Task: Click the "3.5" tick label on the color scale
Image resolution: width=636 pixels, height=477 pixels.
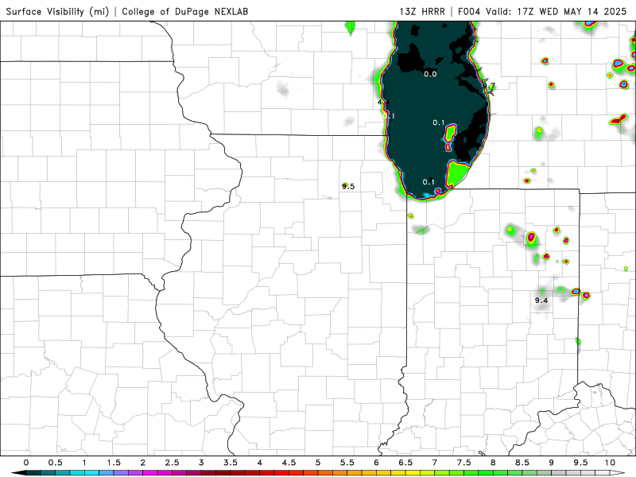Action: (231, 463)
